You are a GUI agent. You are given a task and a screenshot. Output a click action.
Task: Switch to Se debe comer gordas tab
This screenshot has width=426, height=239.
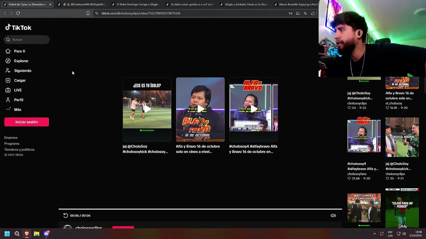190,4
